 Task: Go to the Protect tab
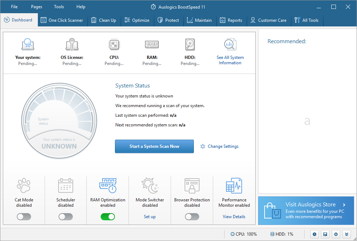click(x=169, y=20)
